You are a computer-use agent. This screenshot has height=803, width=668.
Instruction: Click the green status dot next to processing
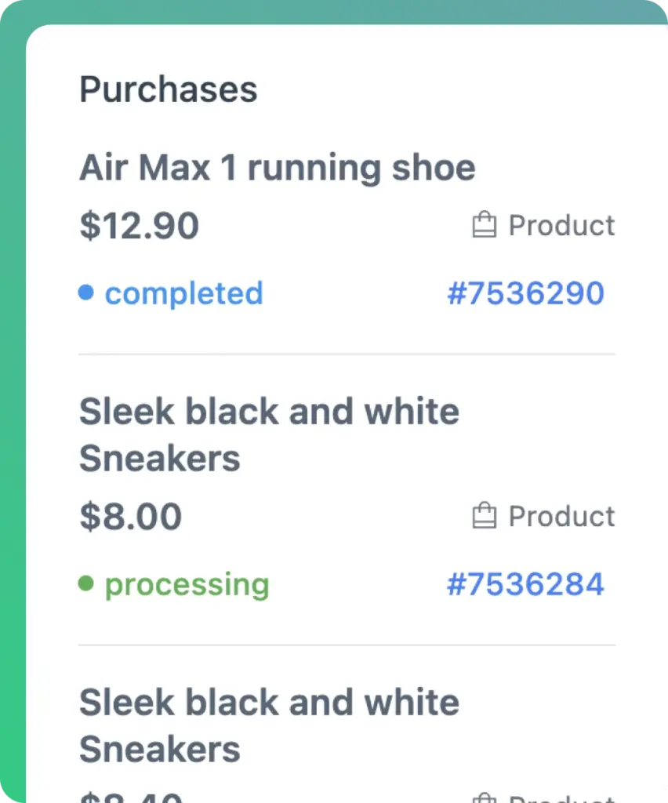86,583
